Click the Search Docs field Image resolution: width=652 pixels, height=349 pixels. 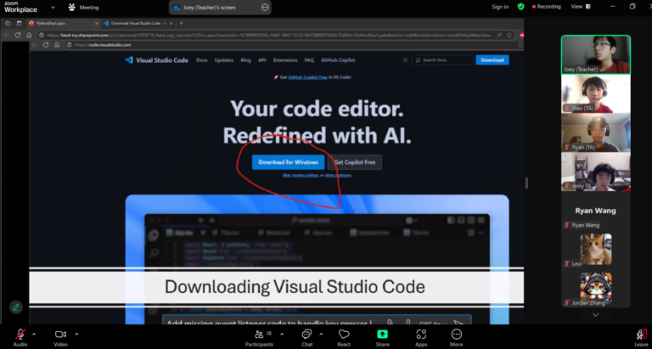coord(442,60)
